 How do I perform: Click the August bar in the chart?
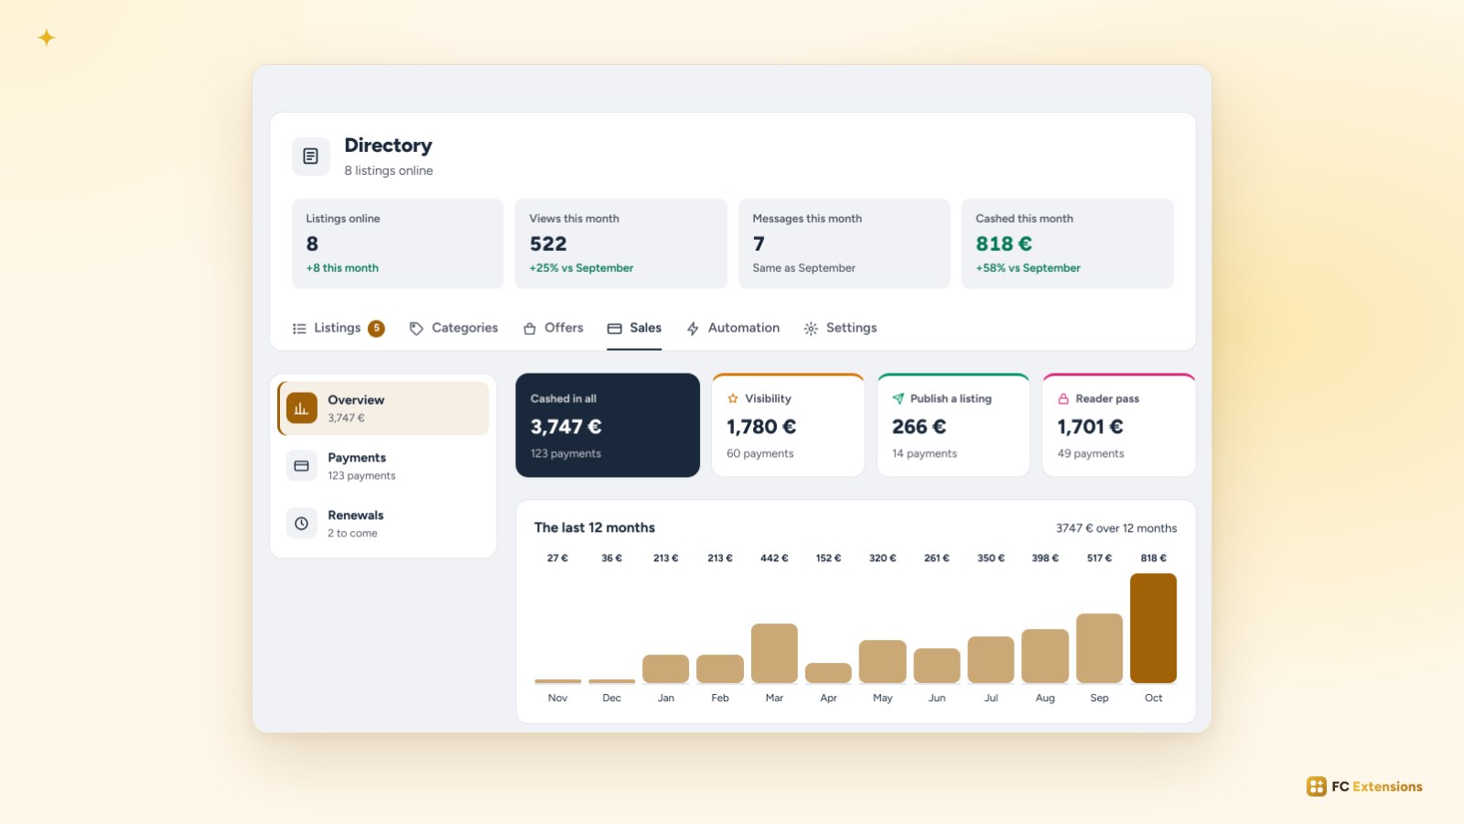[x=1045, y=656]
